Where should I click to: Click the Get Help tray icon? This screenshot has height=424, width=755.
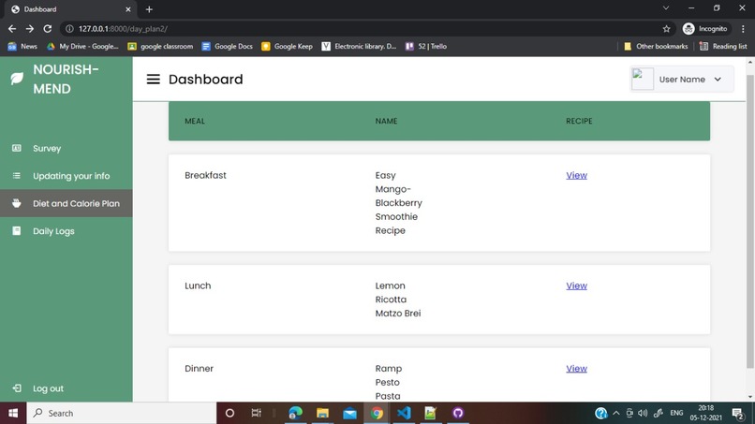601,413
